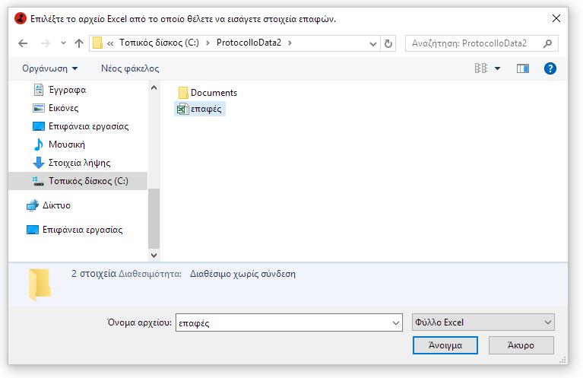Open the filename dropdown arrow

click(396, 323)
